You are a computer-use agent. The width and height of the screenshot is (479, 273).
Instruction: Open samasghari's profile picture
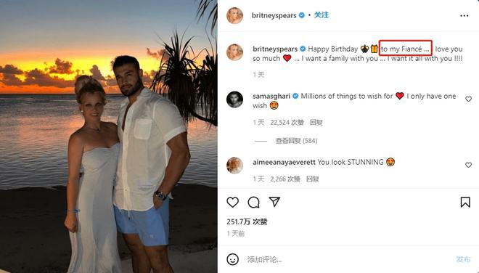(234, 99)
